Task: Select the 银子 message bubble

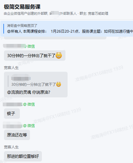Action: pos(12,114)
